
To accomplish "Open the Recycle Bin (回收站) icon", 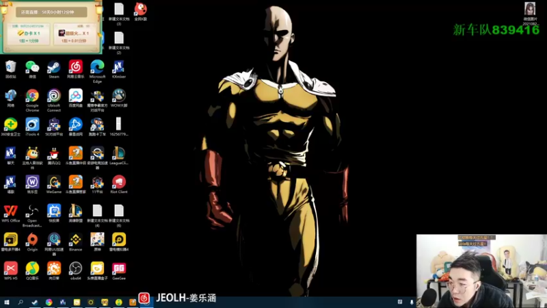I will (11, 67).
